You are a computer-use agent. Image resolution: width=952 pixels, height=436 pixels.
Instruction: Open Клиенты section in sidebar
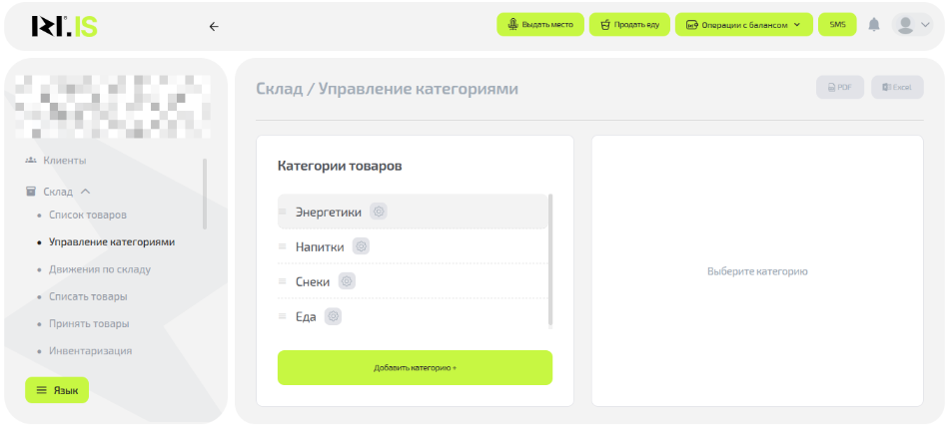[64, 161]
